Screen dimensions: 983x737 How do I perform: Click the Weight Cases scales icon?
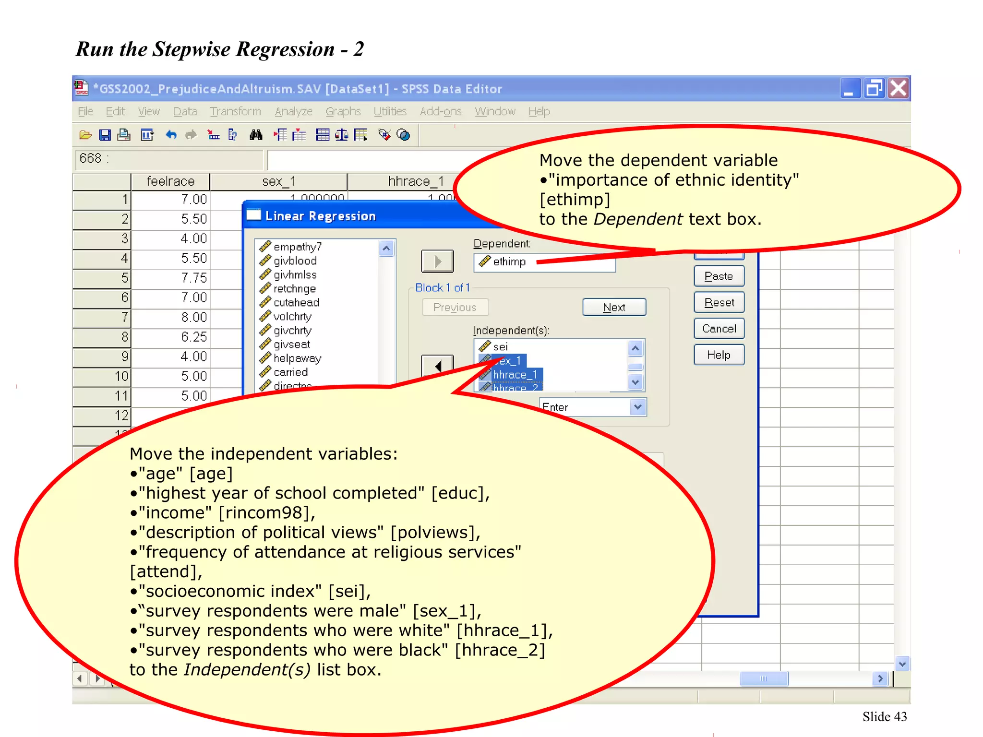[342, 135]
